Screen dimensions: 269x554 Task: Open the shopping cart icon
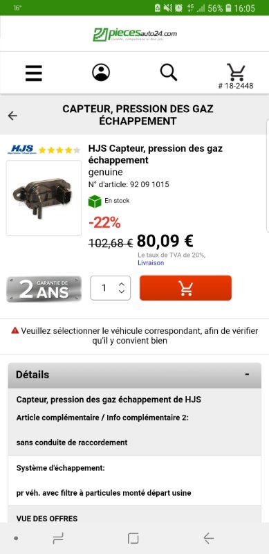(x=236, y=72)
